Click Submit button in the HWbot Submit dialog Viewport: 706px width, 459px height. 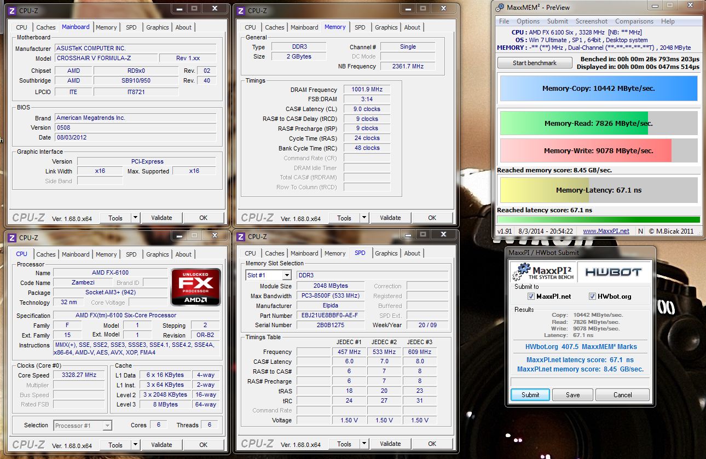pos(530,394)
